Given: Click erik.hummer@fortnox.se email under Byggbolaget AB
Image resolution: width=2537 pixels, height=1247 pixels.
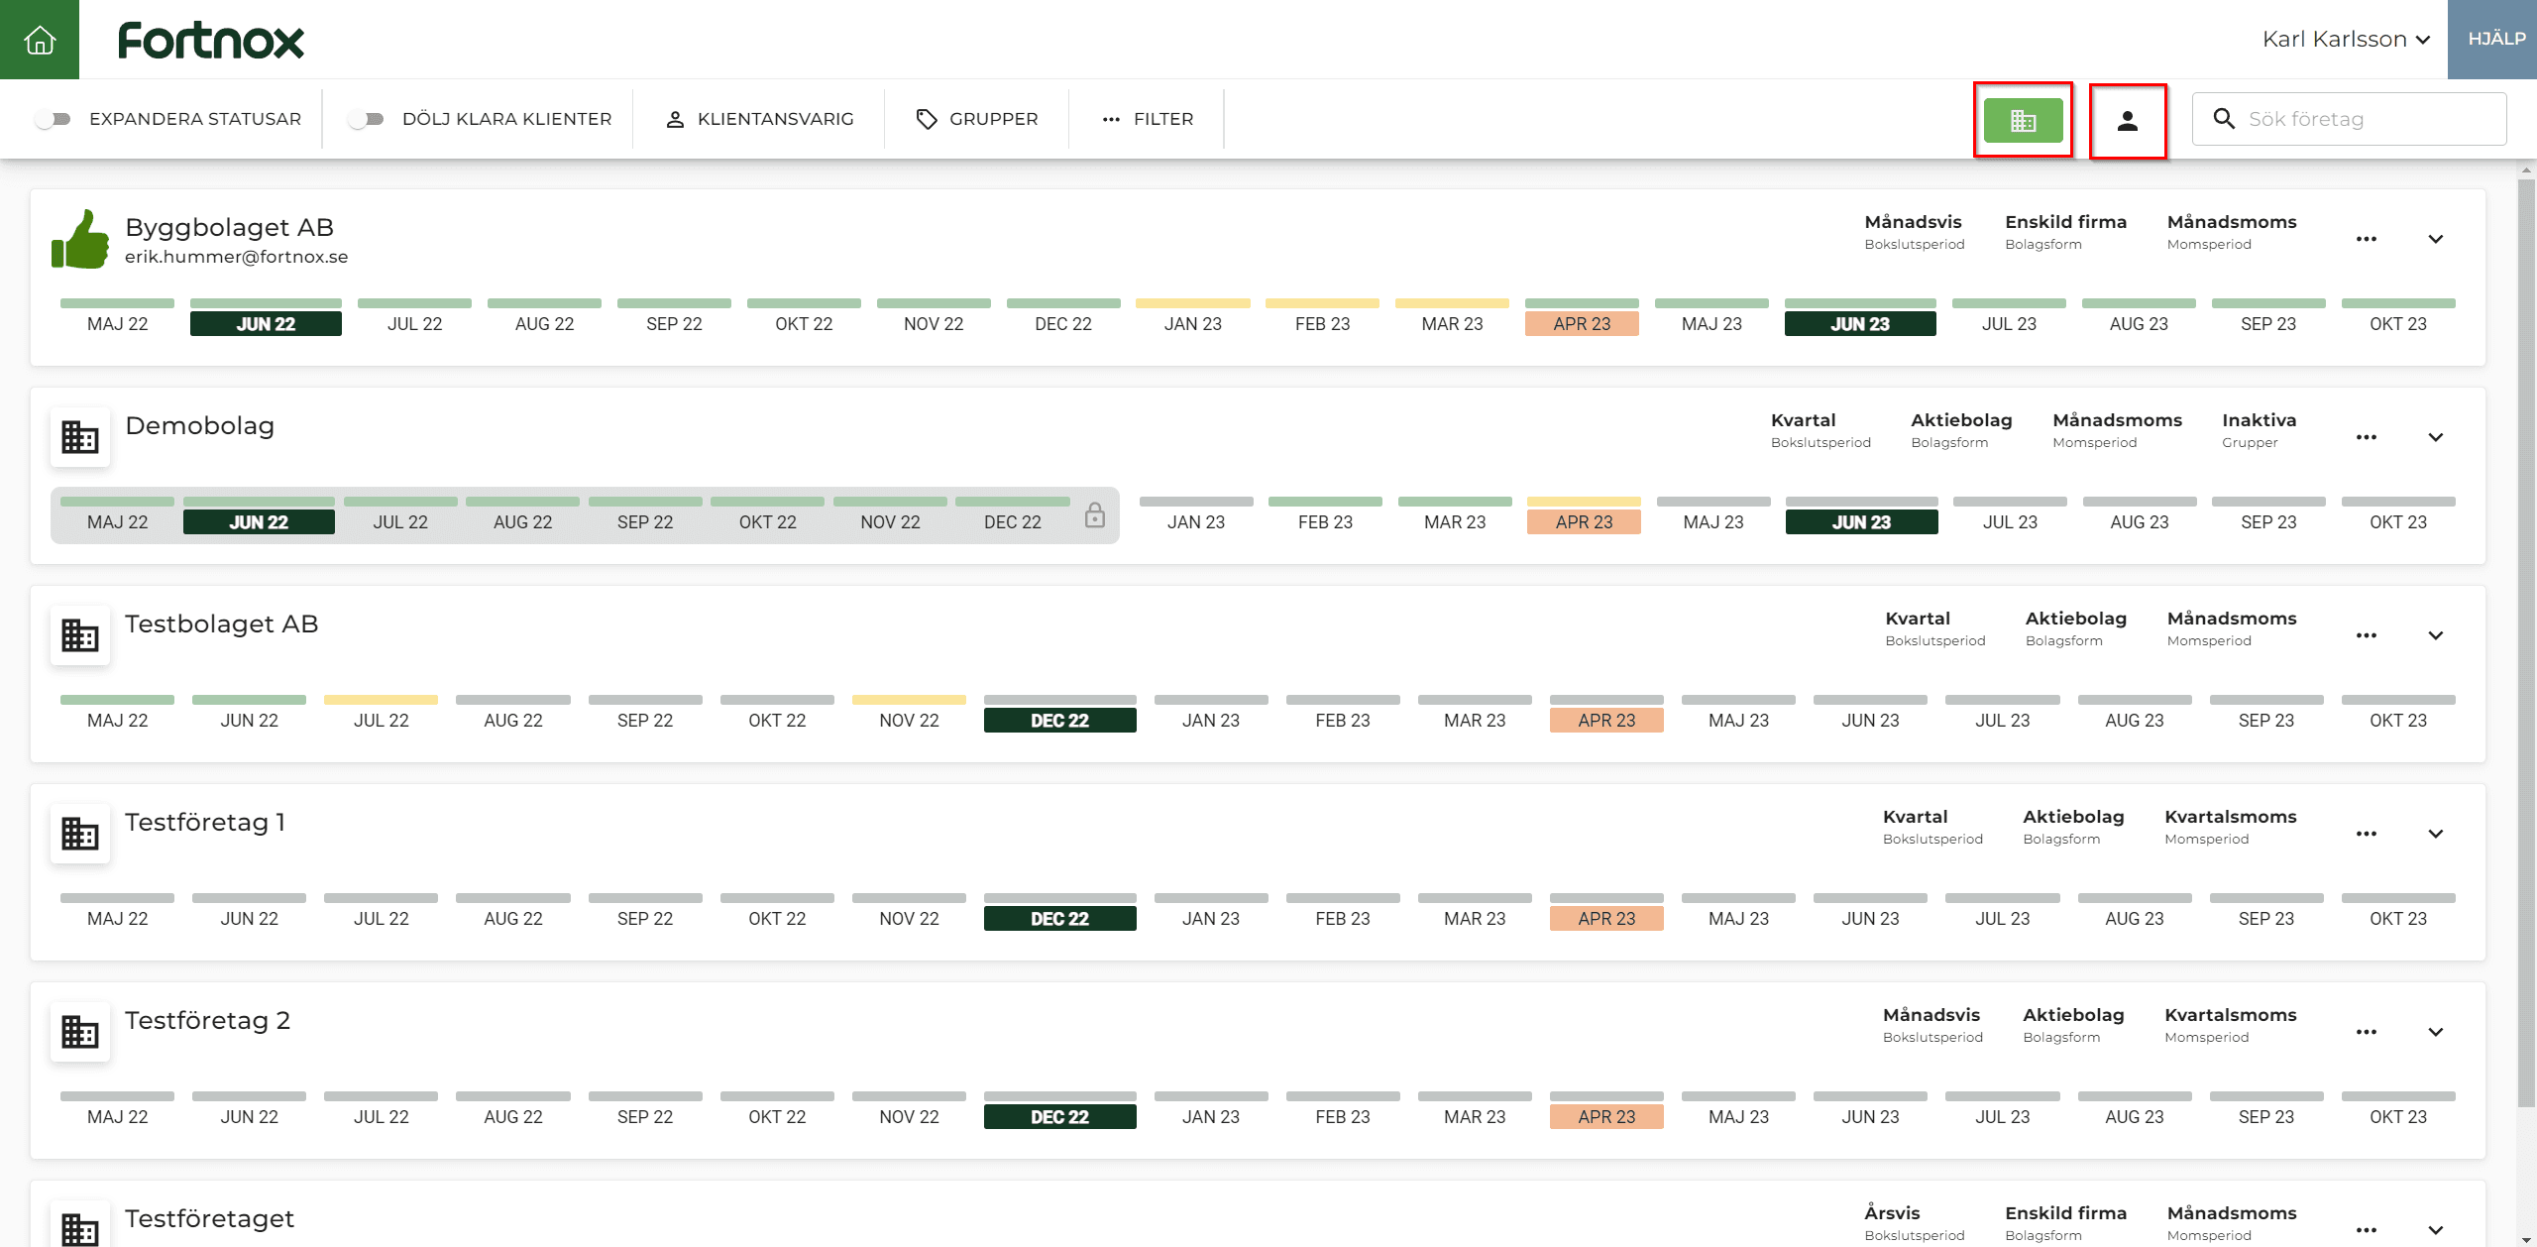Looking at the screenshot, I should 236,257.
